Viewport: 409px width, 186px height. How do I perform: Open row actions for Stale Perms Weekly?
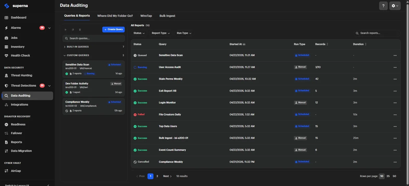click(395, 79)
